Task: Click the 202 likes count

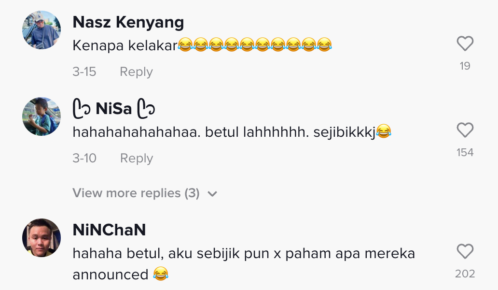Action: point(465,274)
